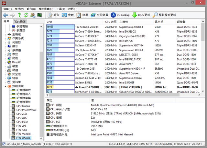This screenshot has height=148, width=207.
Task: Go up a level with the green arrow
Action: pyautogui.click(x=19, y=15)
